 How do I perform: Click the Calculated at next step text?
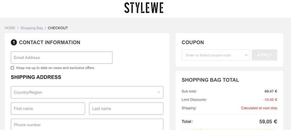click(x=259, y=108)
